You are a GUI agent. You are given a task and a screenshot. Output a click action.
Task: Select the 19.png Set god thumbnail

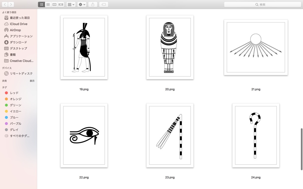(84, 47)
